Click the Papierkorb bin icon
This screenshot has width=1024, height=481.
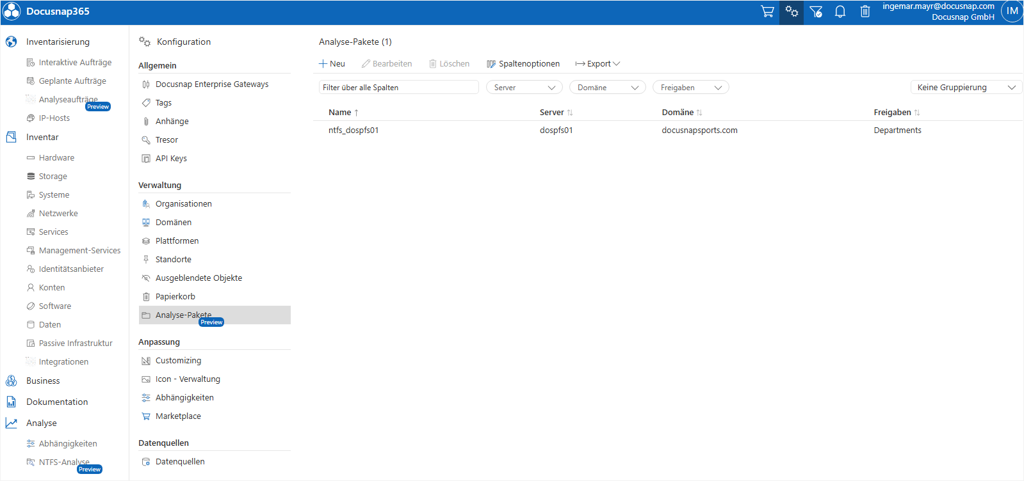click(x=146, y=297)
